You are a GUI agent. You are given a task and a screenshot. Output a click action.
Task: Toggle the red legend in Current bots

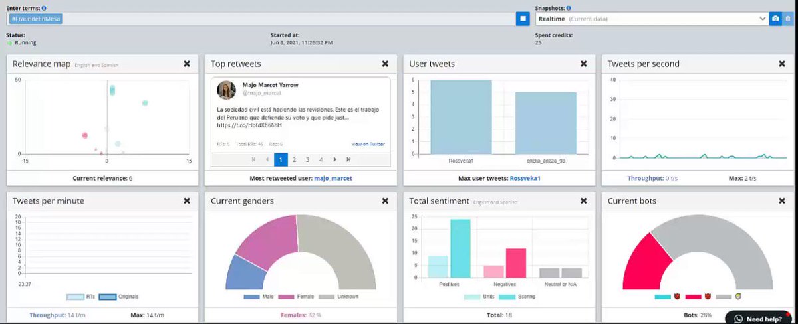click(x=698, y=297)
